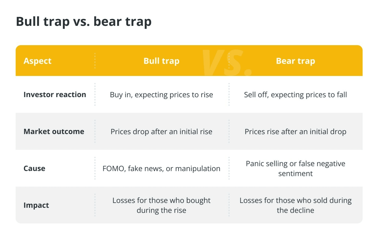Image resolution: width=378 pixels, height=237 pixels.
Task: Click dotted divider right of Impact label
Action: click(x=95, y=205)
